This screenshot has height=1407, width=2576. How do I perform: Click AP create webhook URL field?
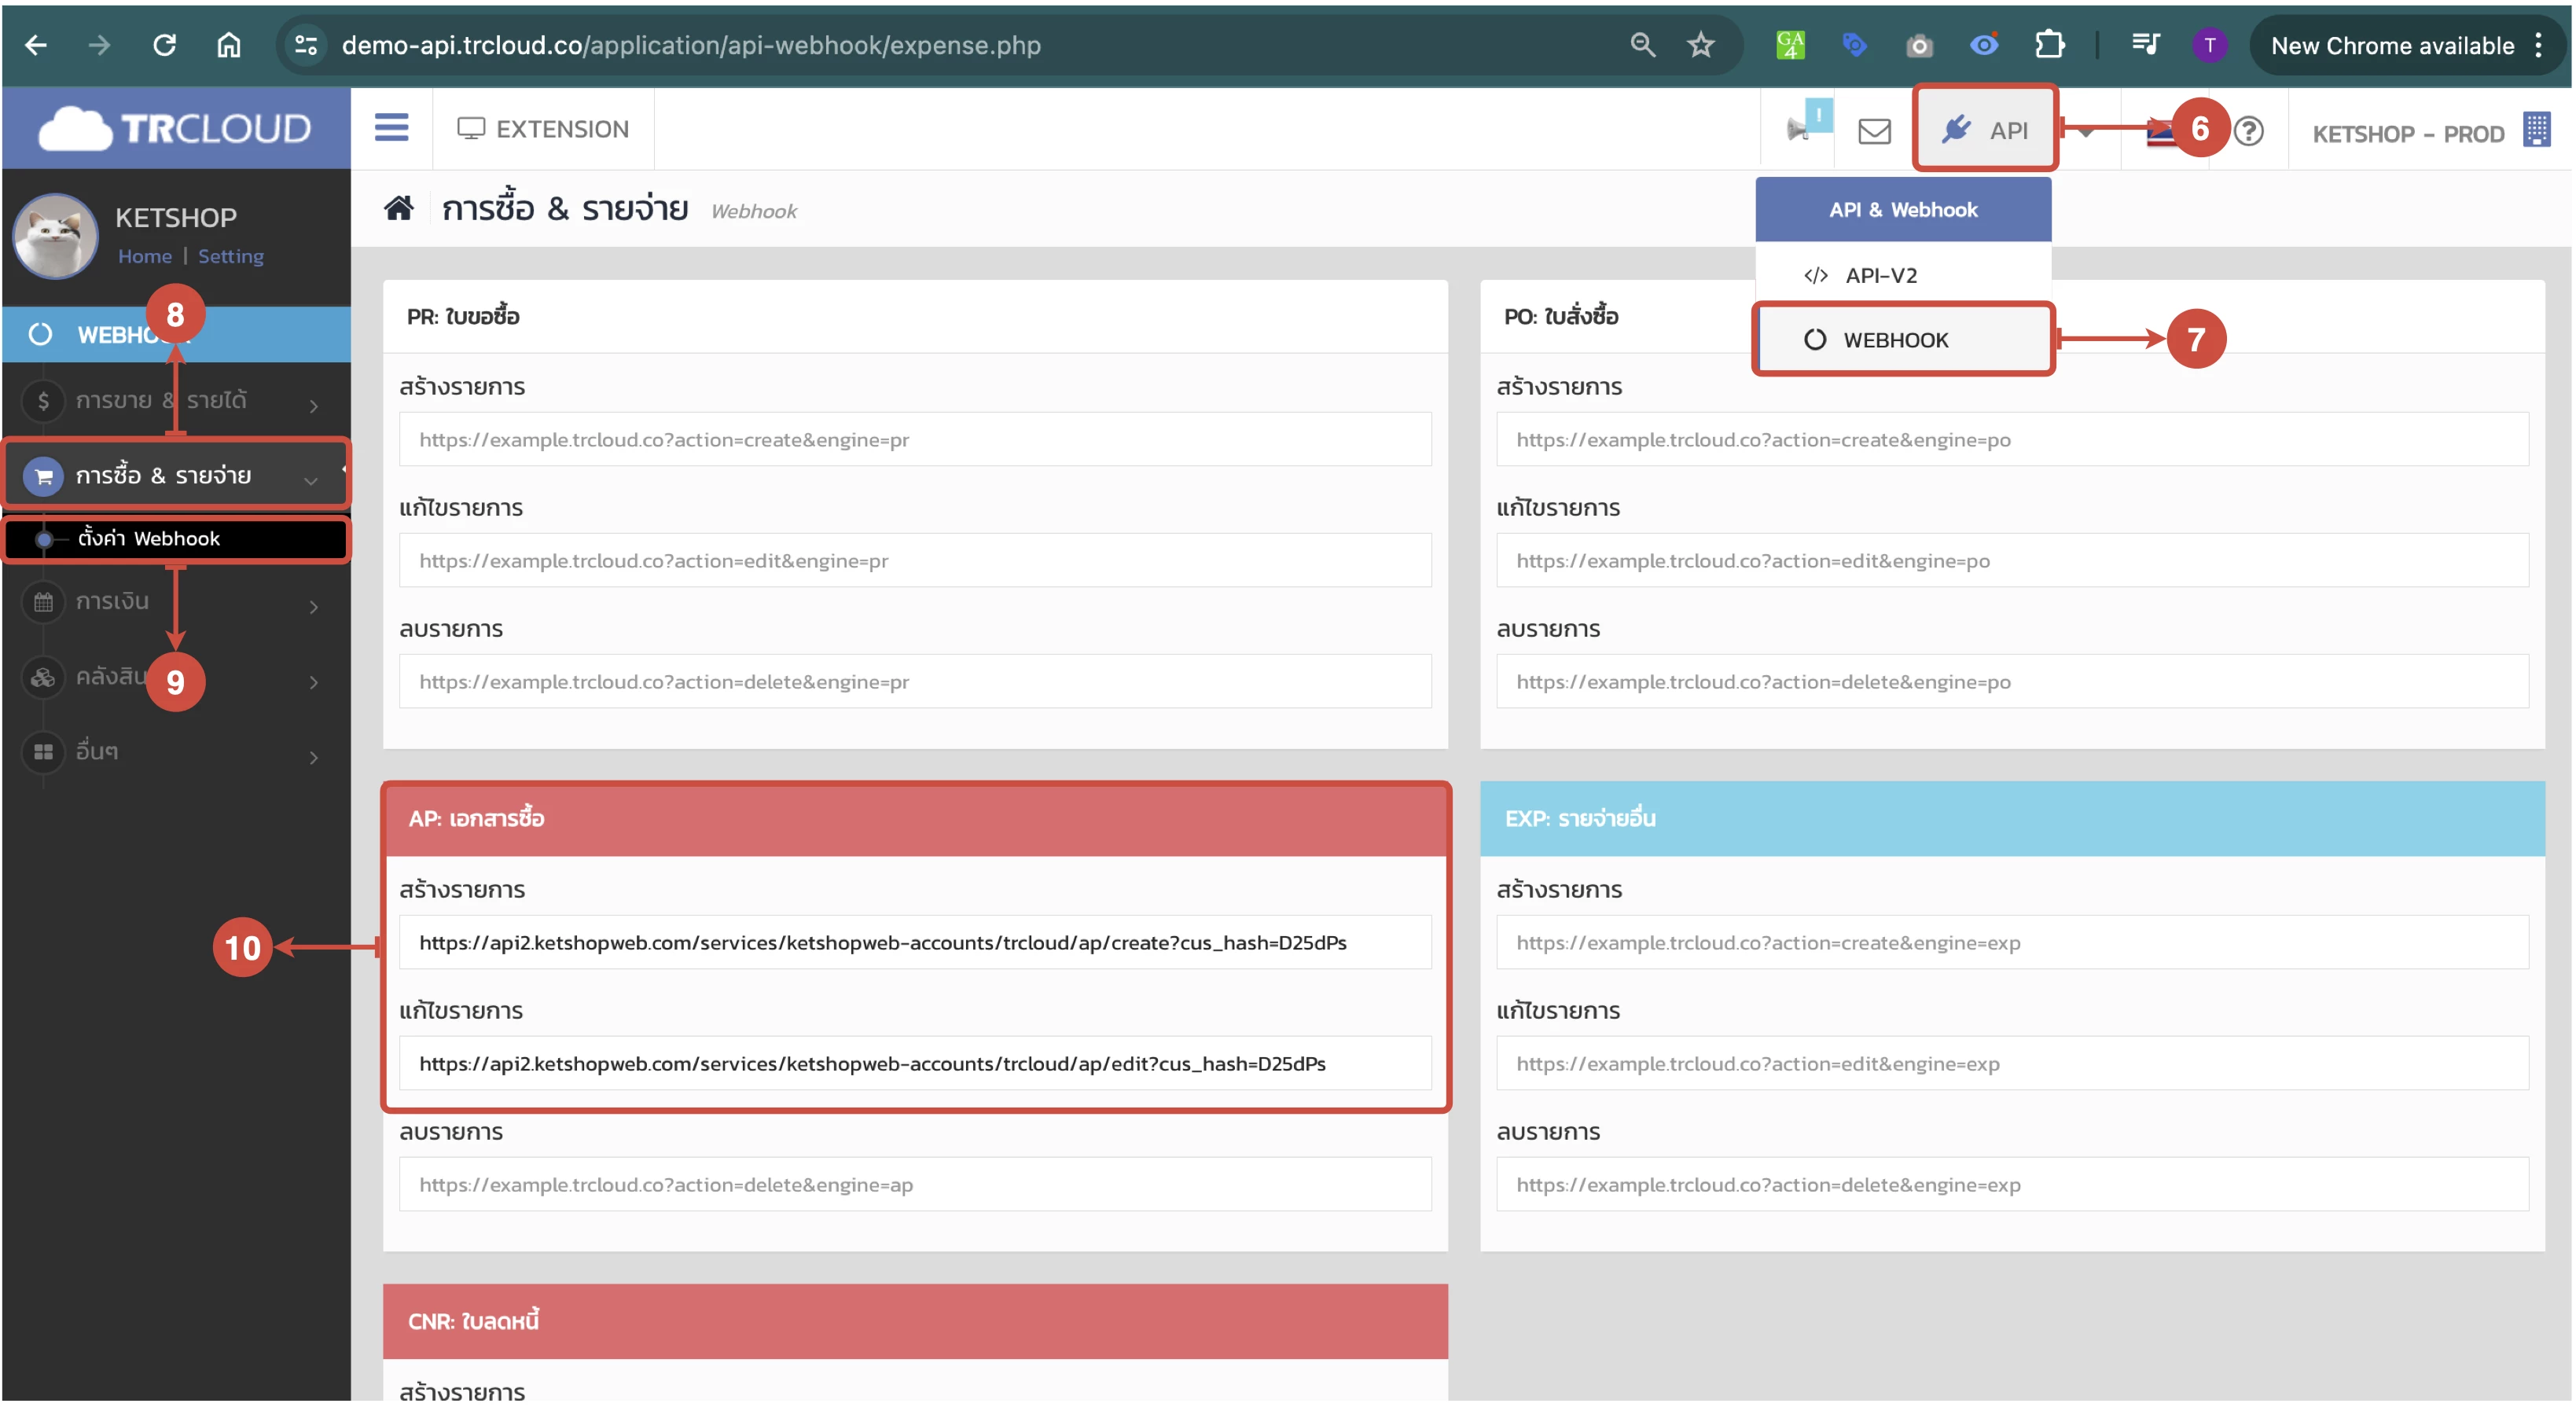(913, 943)
